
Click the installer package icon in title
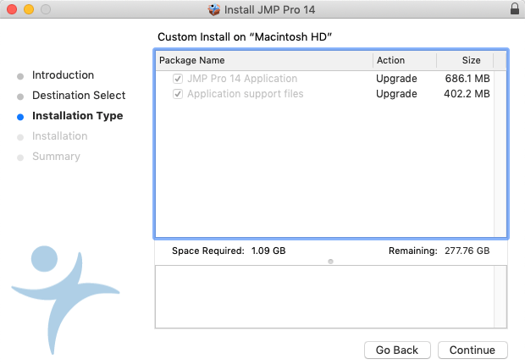click(213, 9)
